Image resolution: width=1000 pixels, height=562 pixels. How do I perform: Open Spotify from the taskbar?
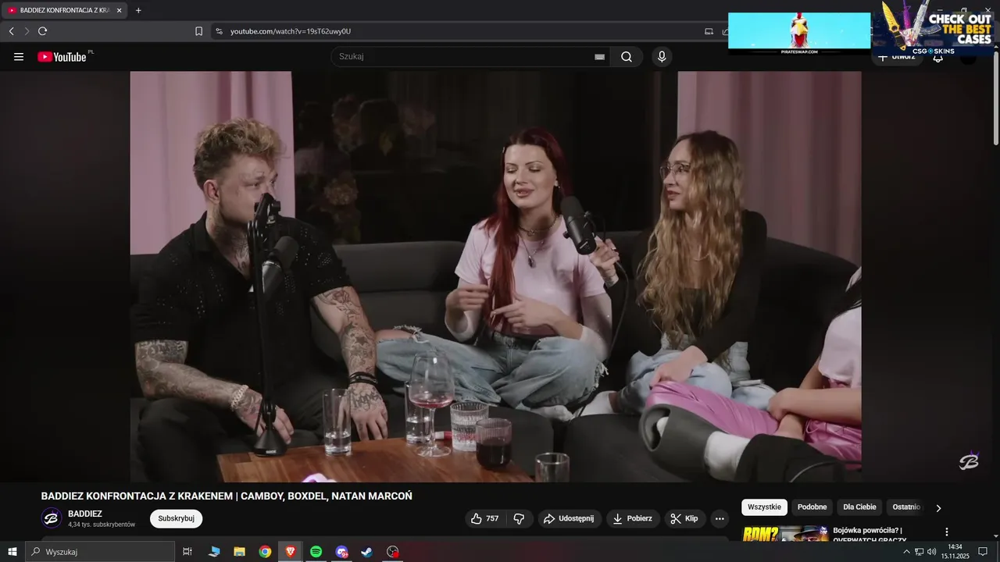tap(316, 552)
